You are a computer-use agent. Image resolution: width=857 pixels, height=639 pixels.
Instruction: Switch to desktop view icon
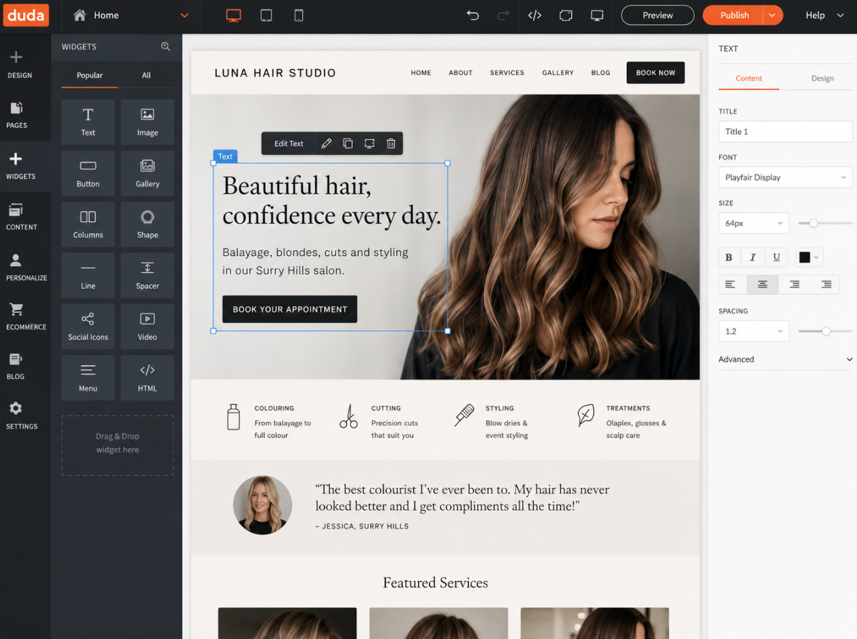tap(233, 15)
